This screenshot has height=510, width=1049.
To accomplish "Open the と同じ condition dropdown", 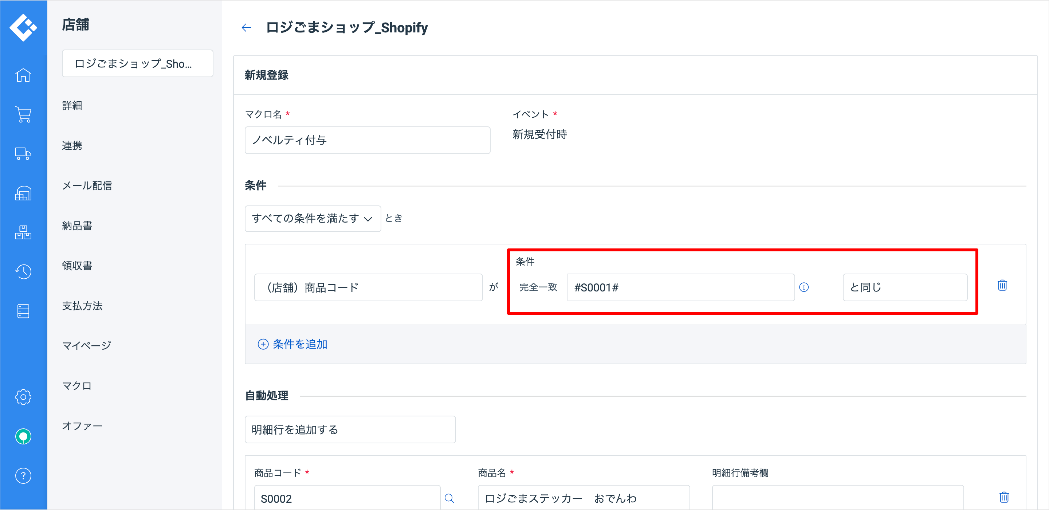I will point(904,287).
